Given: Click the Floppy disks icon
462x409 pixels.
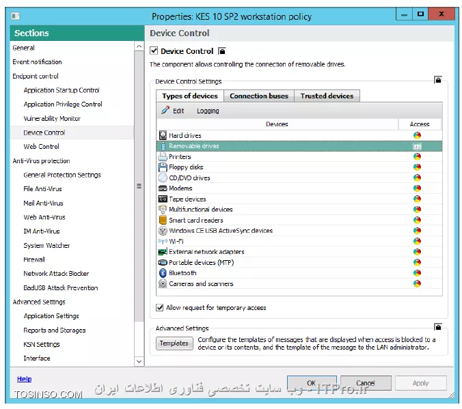Looking at the screenshot, I should (x=163, y=167).
